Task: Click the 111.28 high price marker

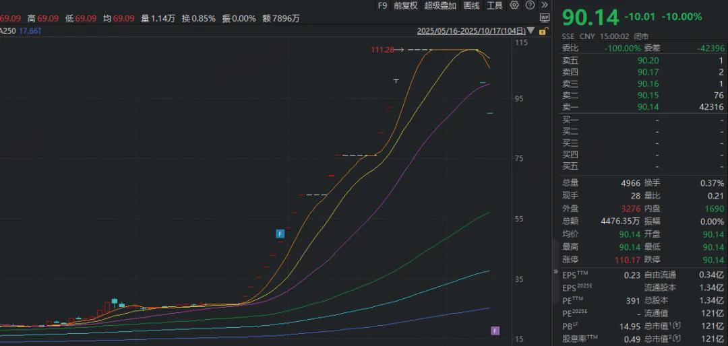Action: click(x=382, y=50)
